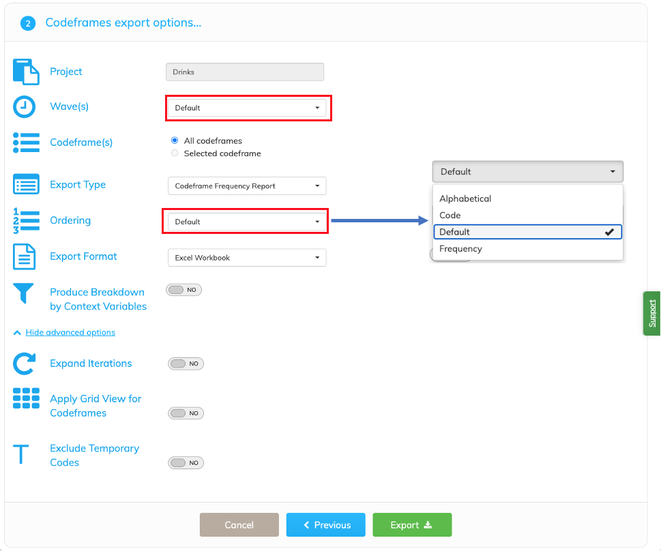The width and height of the screenshot is (661, 551).
Task: Click the Export Format label
Action: (83, 256)
